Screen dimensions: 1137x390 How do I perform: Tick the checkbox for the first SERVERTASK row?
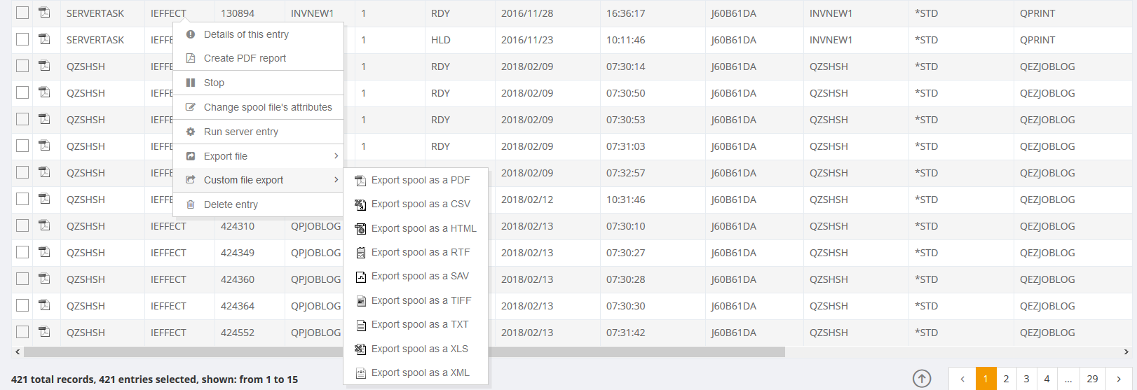click(22, 13)
